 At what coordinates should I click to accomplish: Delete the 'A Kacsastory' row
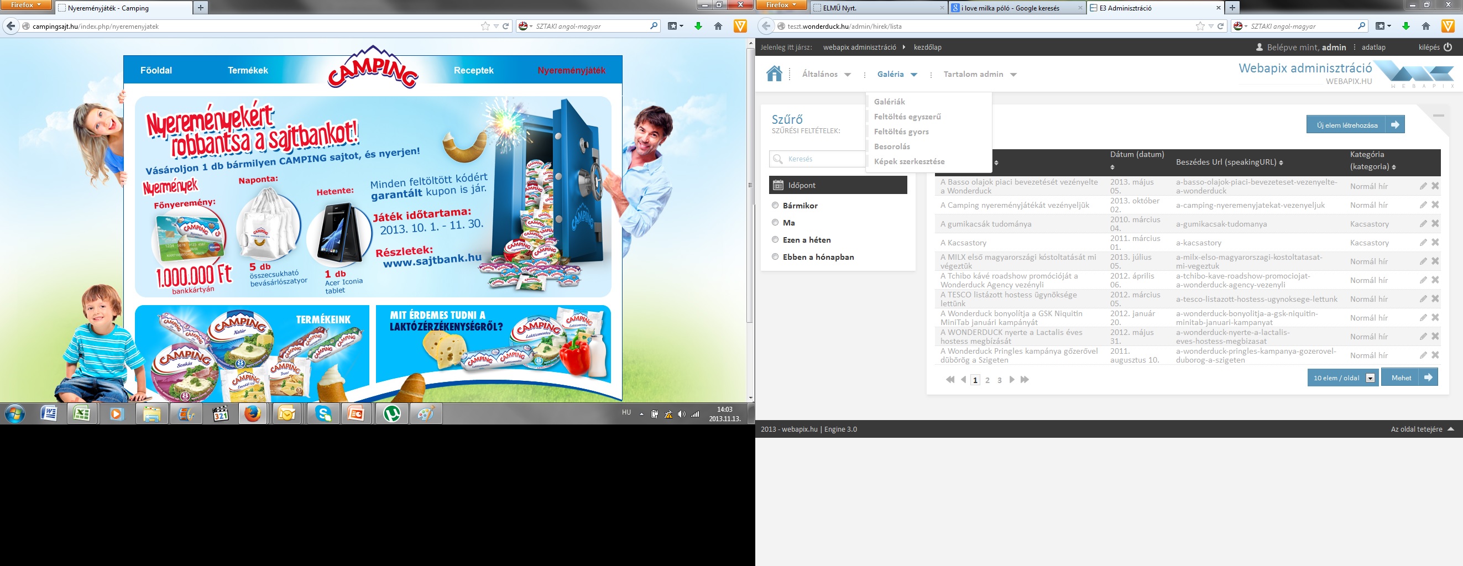coord(1435,243)
